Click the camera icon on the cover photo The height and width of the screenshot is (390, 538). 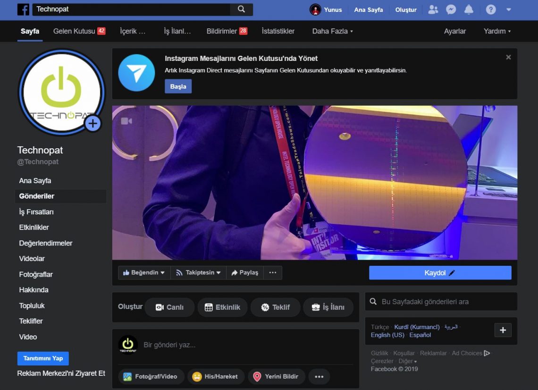pos(126,121)
